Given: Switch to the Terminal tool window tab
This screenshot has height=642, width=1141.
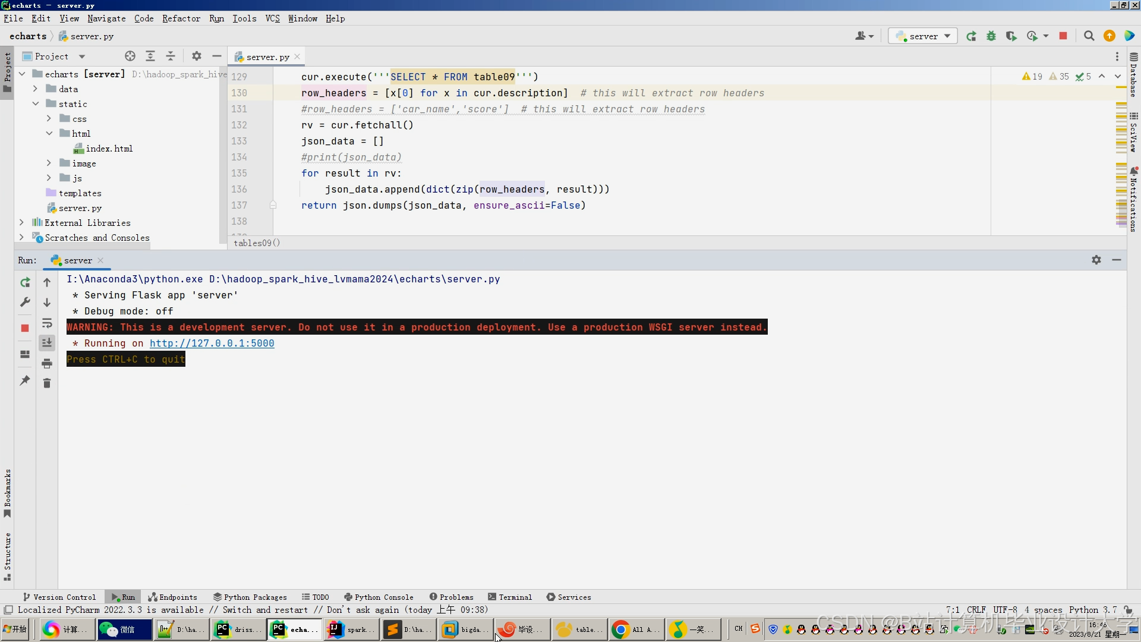Looking at the screenshot, I should click(510, 597).
